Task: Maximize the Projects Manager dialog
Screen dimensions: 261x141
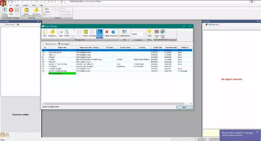Action: 184,26
